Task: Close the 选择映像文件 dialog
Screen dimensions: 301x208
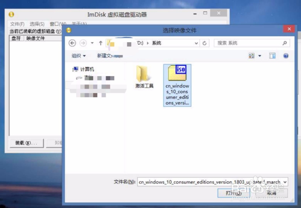Action: coord(289,29)
